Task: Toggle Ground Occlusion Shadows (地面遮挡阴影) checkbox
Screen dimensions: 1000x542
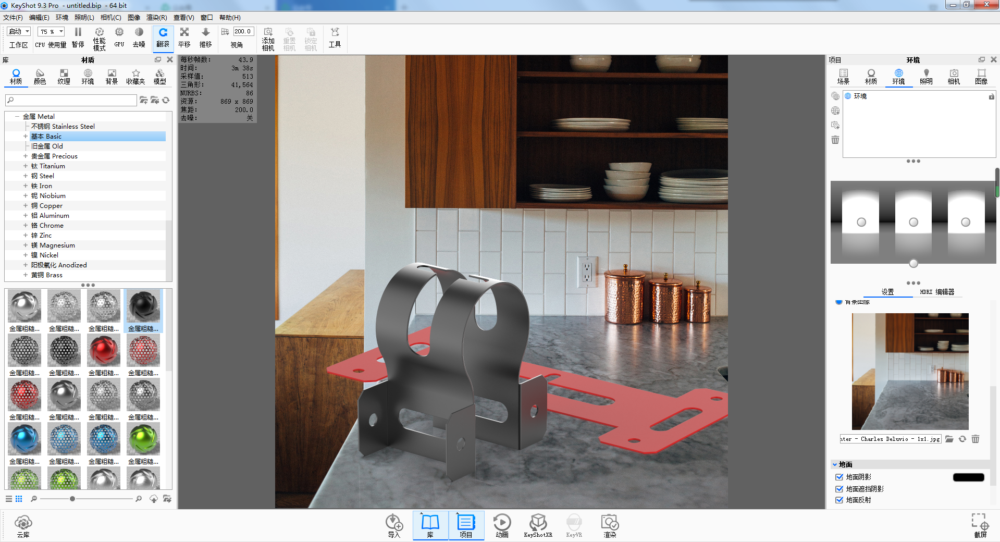Action: [839, 489]
